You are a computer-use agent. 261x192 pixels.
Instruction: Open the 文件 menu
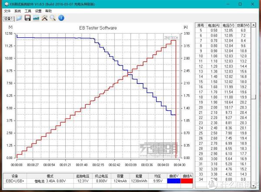(7, 11)
